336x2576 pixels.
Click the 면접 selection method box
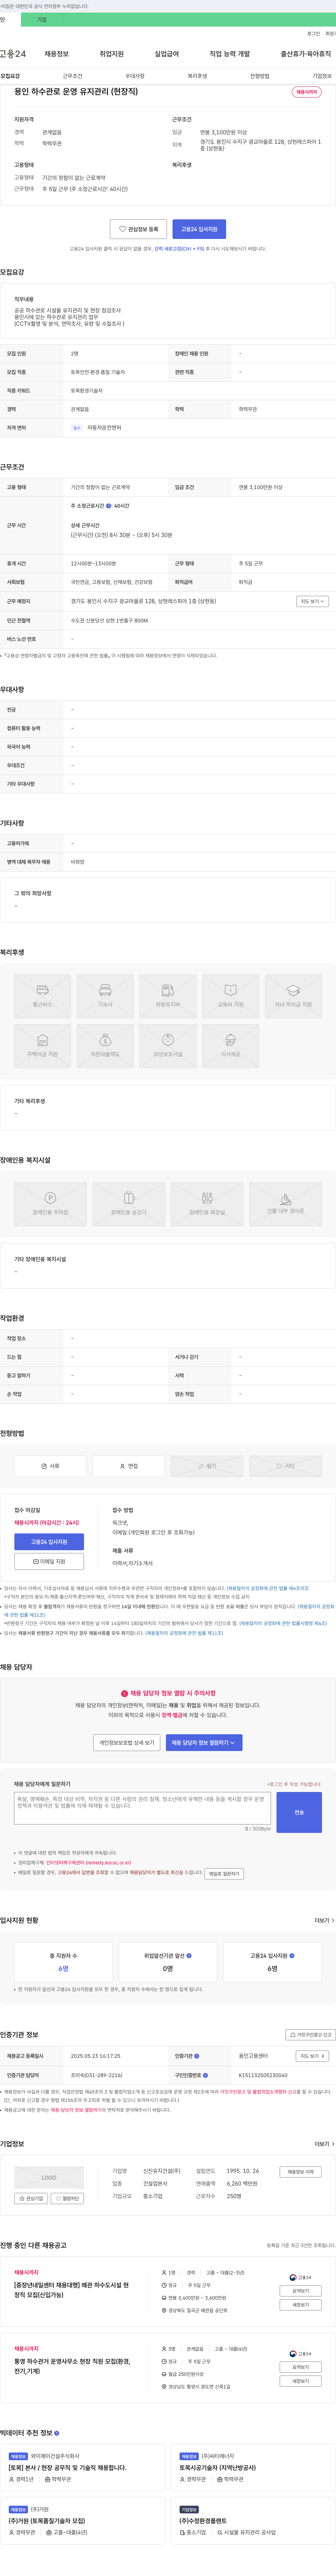click(x=129, y=1466)
